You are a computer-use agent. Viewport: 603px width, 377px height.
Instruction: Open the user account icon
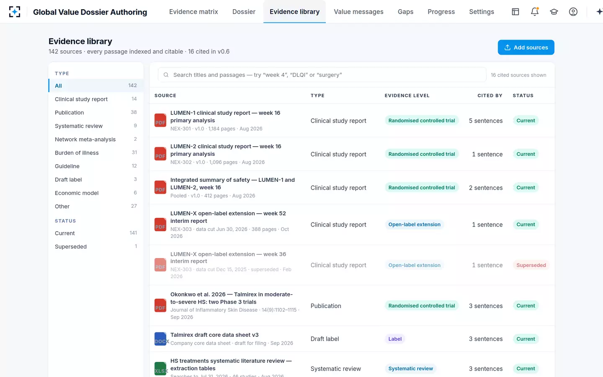tap(573, 12)
